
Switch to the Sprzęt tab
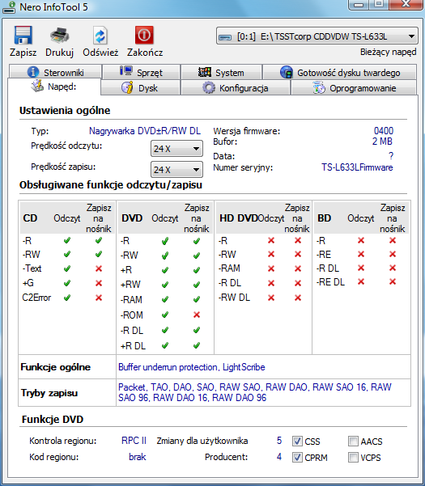tap(142, 72)
